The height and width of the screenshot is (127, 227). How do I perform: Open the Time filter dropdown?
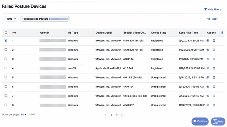tap(11, 19)
